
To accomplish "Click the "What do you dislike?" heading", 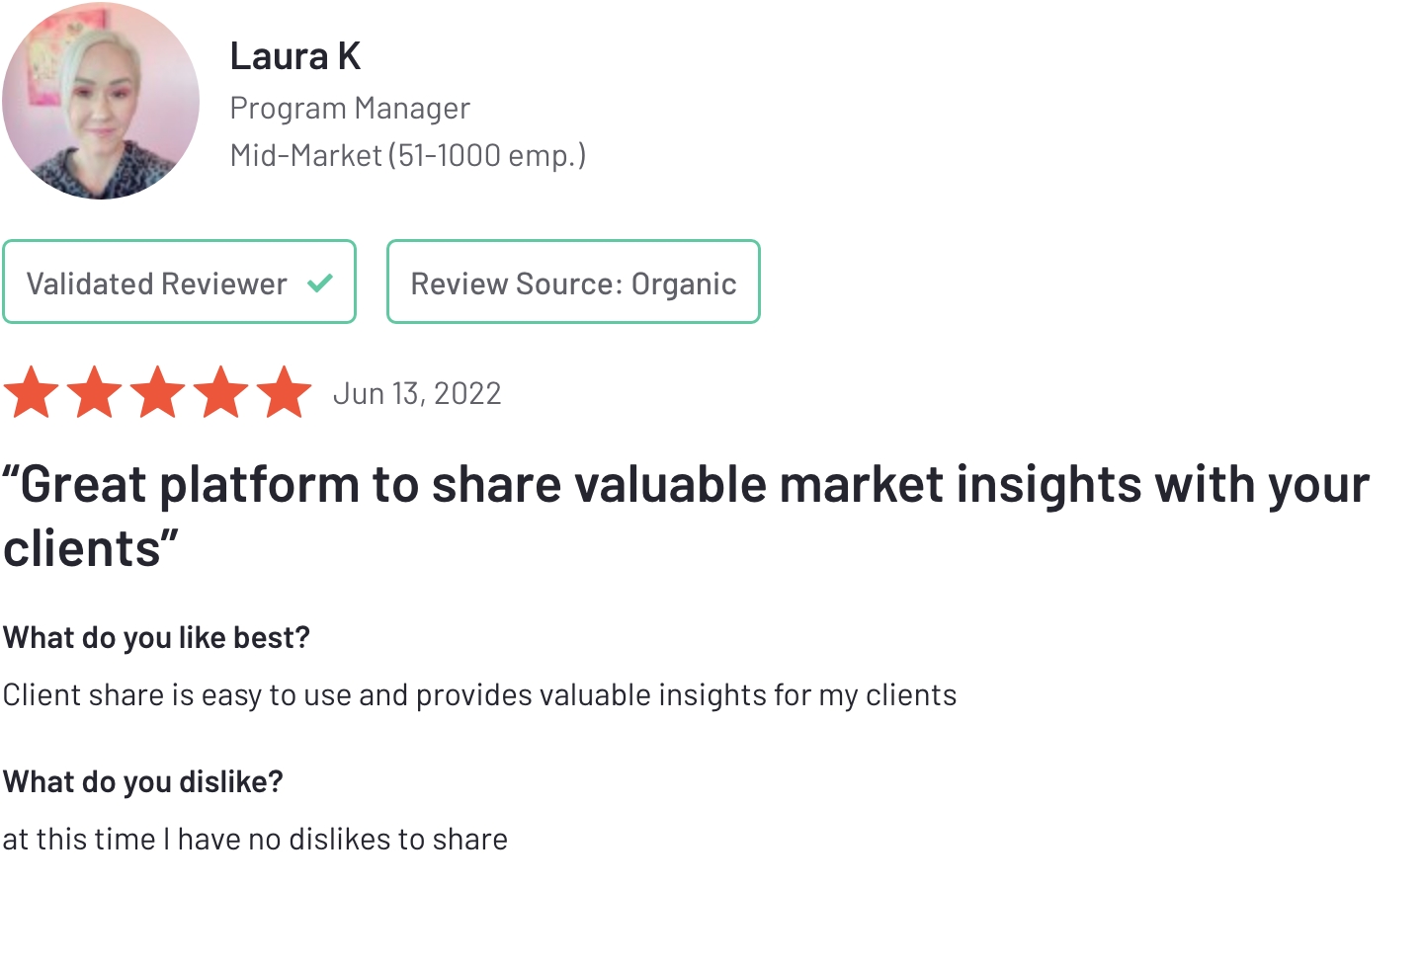I will (x=143, y=782).
